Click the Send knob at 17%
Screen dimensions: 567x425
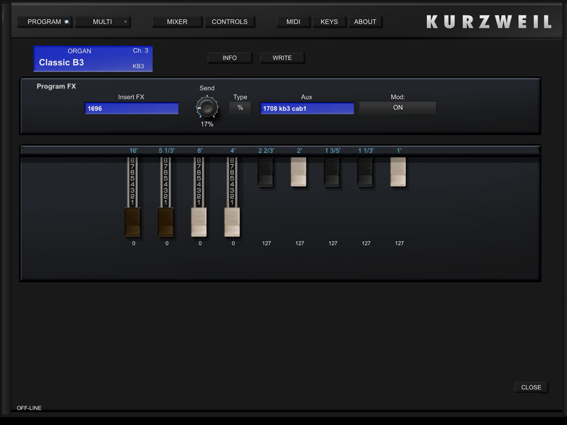pyautogui.click(x=207, y=107)
